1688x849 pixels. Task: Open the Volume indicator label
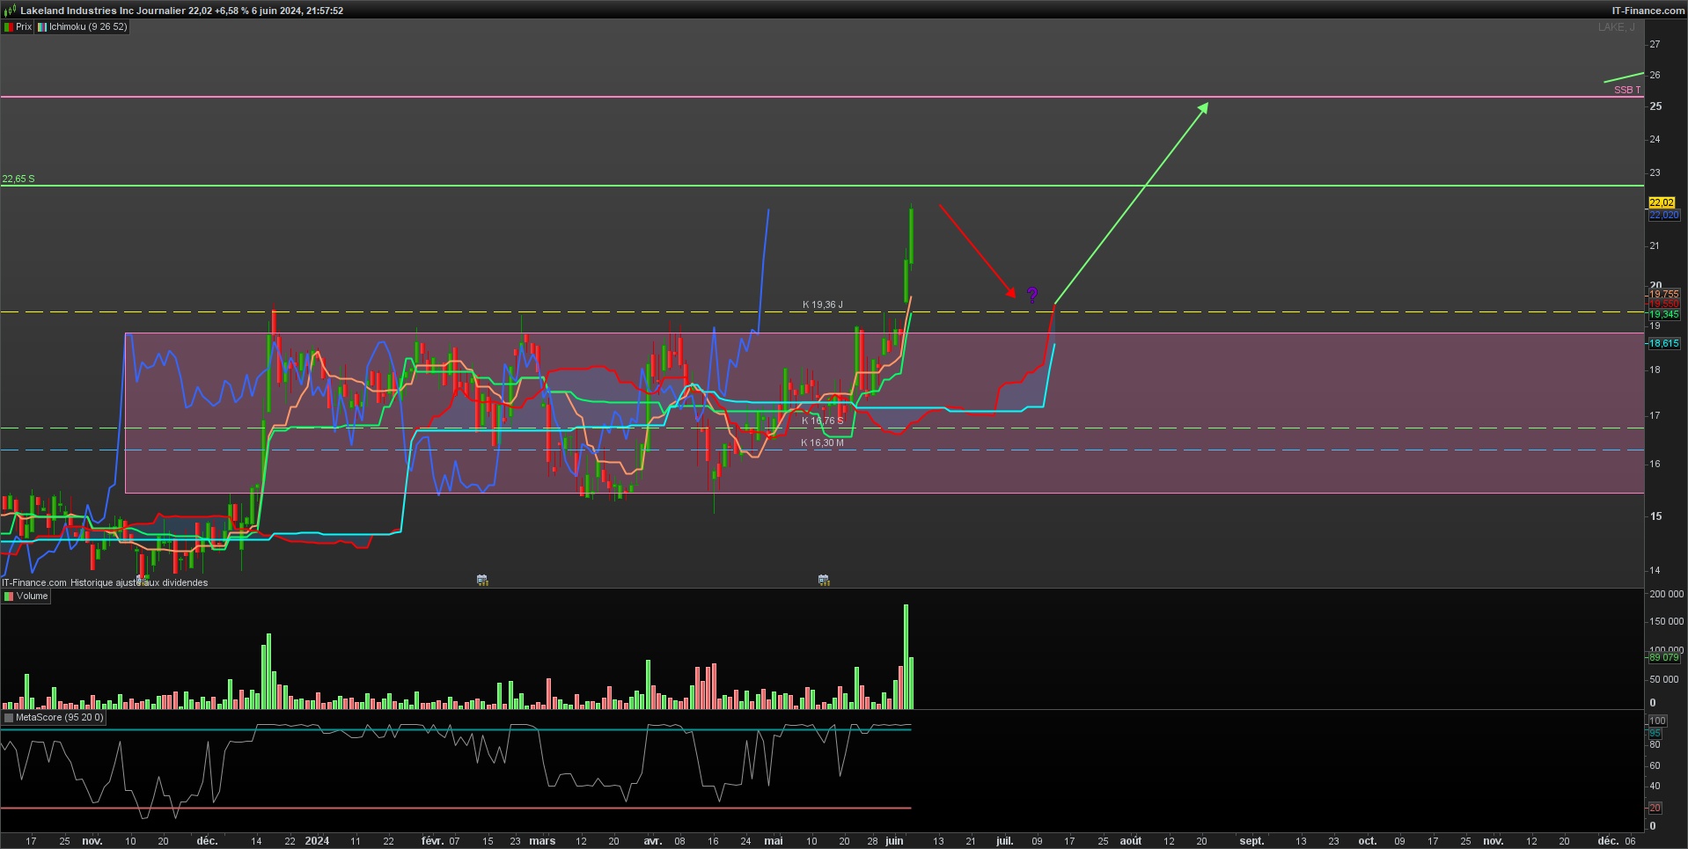[x=33, y=596]
